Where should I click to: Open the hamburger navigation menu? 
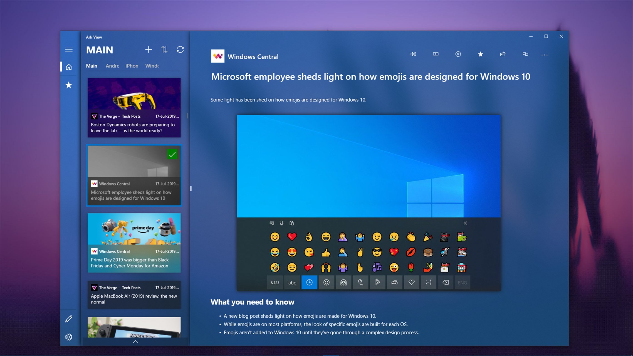69,50
